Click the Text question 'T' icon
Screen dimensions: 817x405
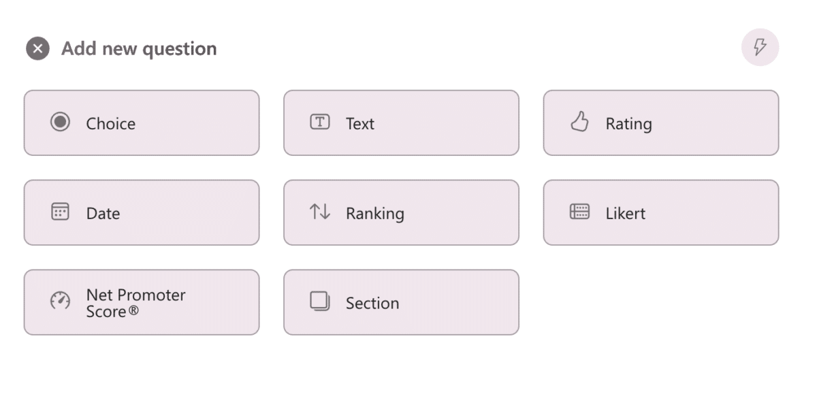coord(320,123)
